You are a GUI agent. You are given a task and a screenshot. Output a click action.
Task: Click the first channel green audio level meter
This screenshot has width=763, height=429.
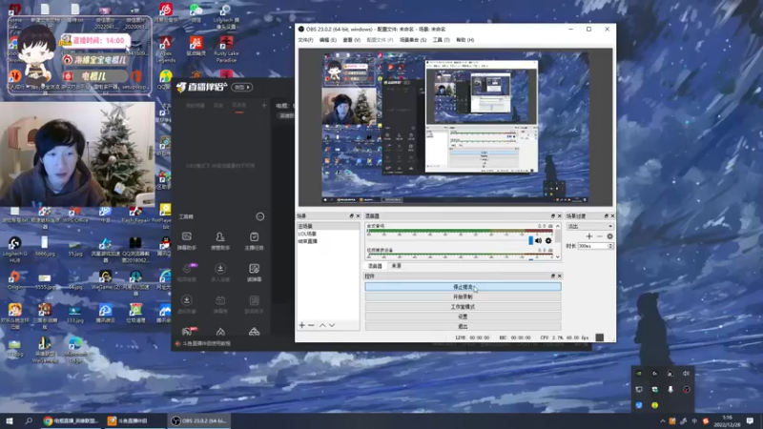[x=460, y=231]
